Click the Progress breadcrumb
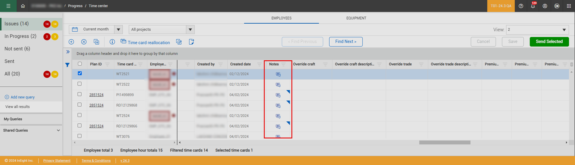 (x=75, y=6)
